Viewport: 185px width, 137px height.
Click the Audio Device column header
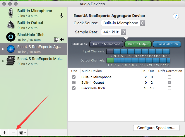click(x=92, y=71)
